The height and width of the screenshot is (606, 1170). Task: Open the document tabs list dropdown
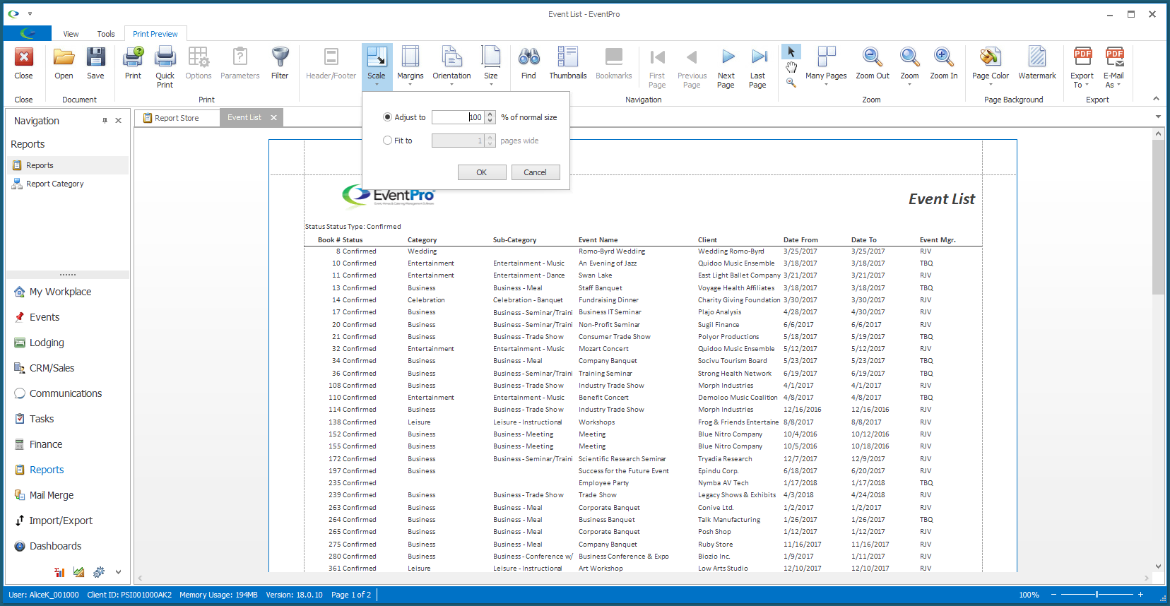(x=1158, y=117)
